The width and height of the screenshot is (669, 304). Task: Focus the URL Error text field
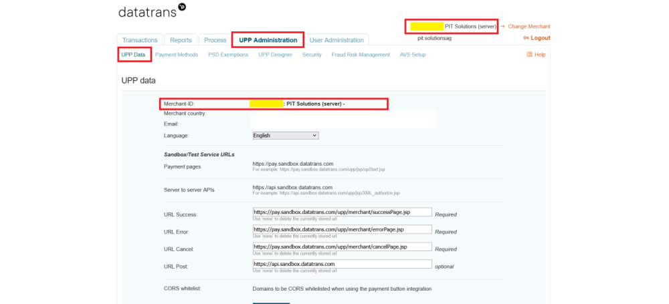[342, 229]
